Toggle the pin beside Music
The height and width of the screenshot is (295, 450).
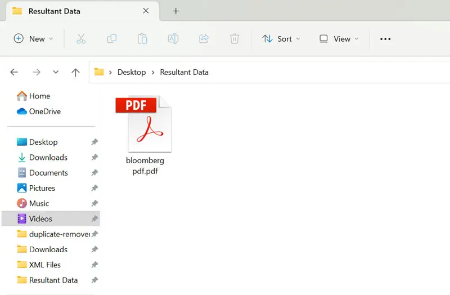coord(94,204)
